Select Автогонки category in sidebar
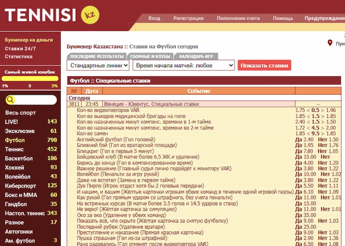345x246 pixels. point(19,232)
